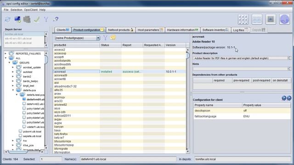Click the In depots field
The height and width of the screenshot is (165, 294).
coord(243,159)
